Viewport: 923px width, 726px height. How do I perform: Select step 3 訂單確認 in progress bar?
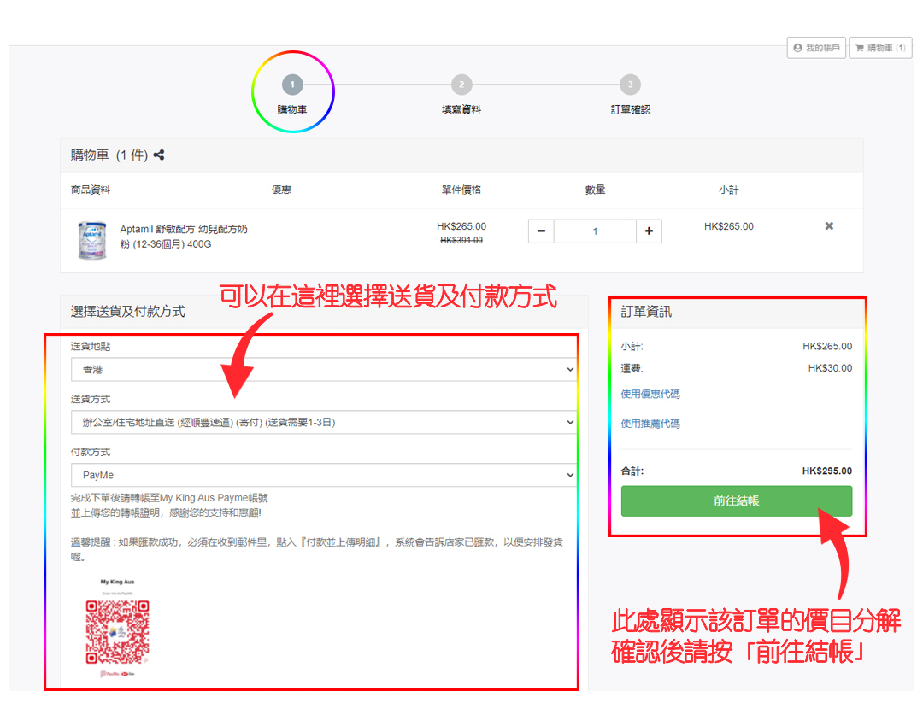pyautogui.click(x=630, y=85)
